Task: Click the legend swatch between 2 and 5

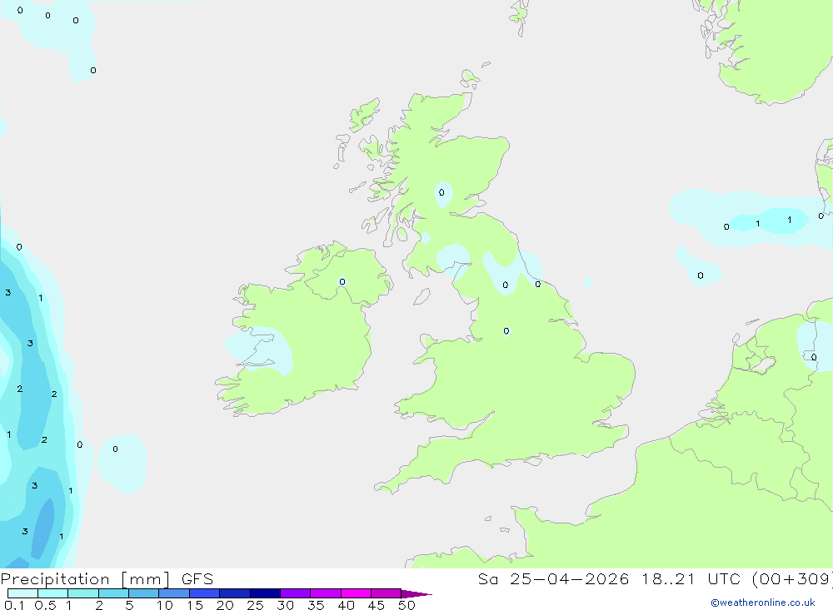Action: click(113, 593)
